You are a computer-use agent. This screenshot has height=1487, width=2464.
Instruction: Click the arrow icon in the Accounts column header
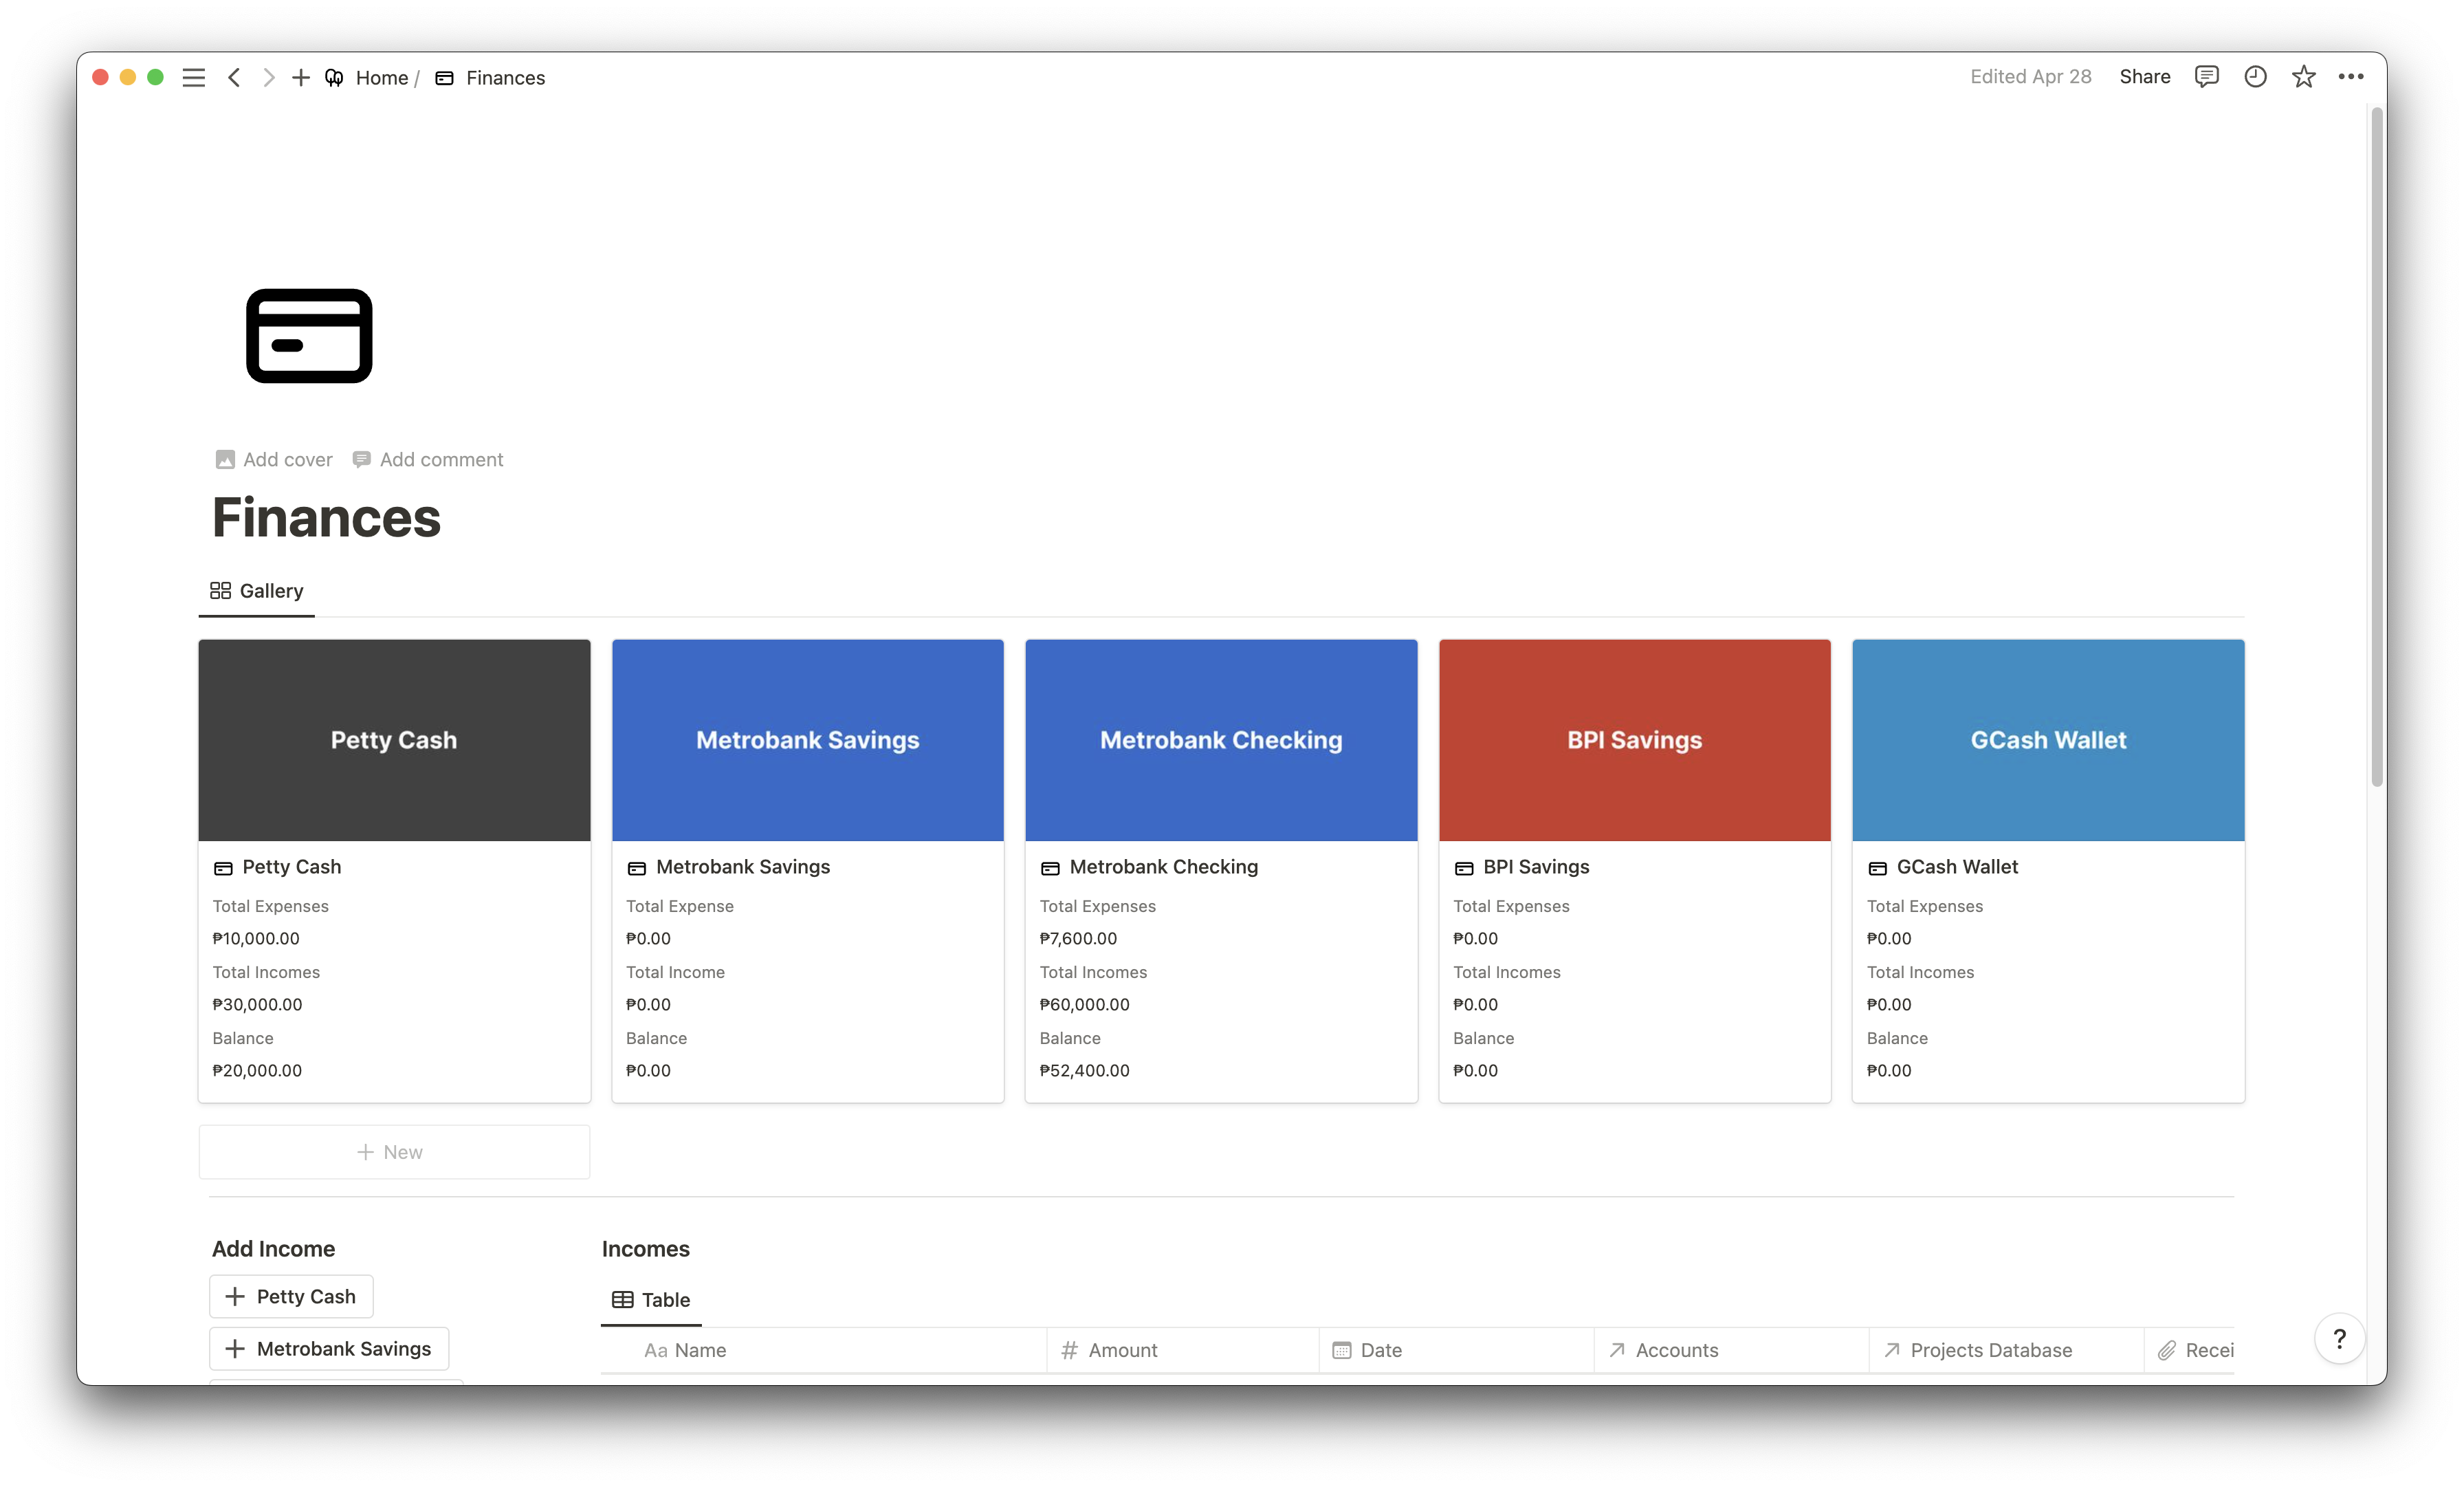pos(1616,1350)
